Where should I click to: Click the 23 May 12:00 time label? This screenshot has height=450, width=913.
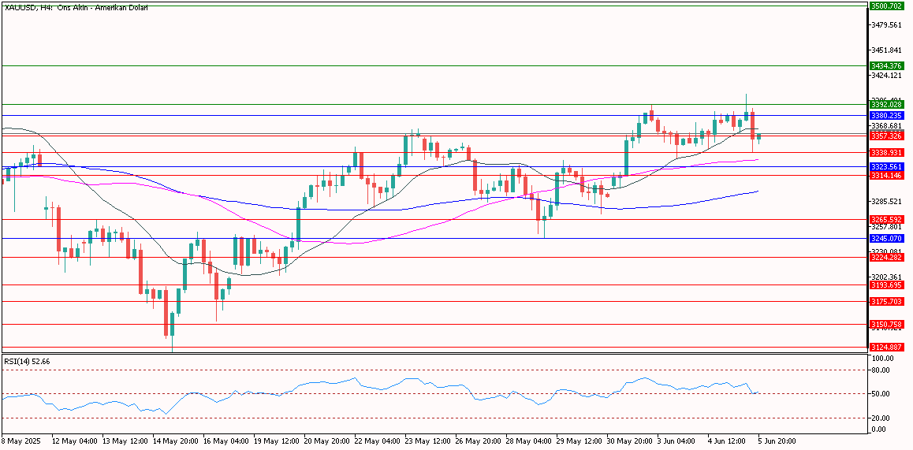(x=427, y=441)
